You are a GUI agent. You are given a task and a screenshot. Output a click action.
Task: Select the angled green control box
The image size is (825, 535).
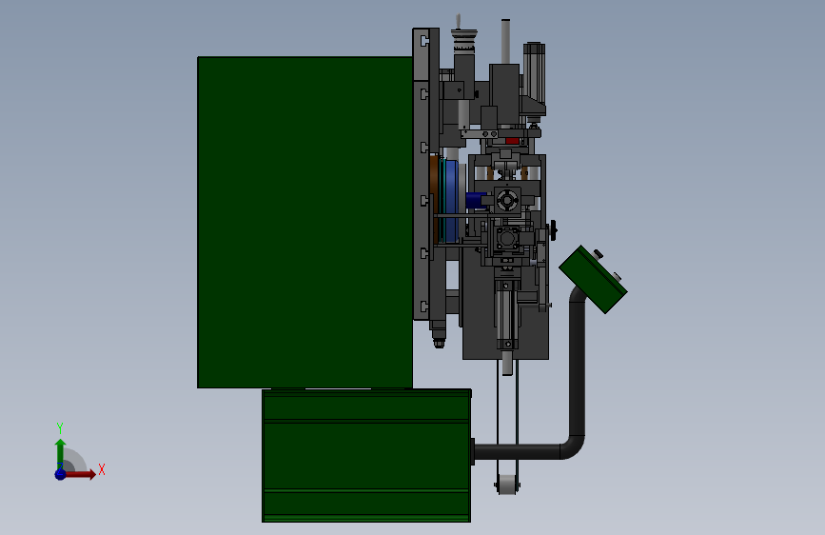click(593, 280)
